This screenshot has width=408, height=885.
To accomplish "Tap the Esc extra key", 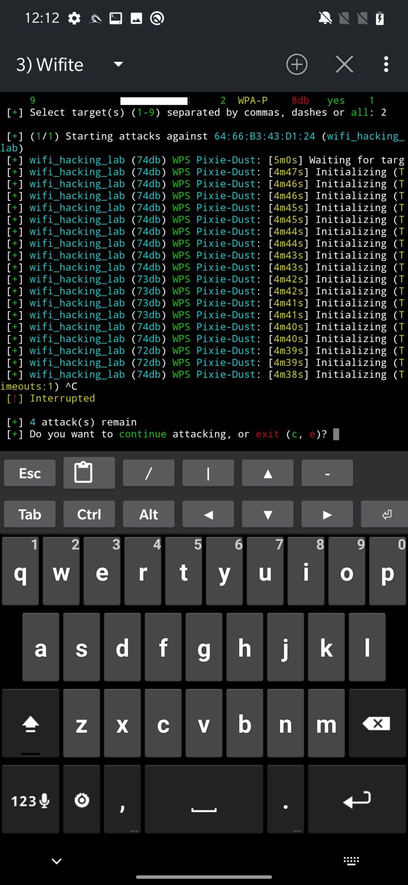I will [30, 473].
